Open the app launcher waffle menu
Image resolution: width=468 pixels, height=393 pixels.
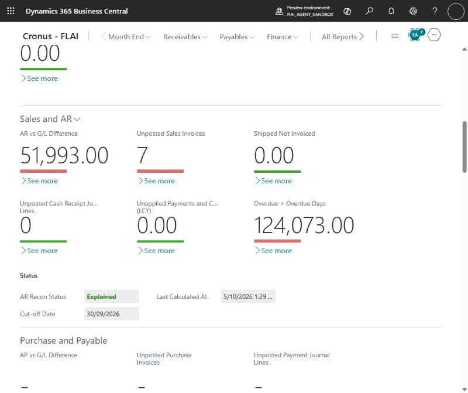click(11, 11)
